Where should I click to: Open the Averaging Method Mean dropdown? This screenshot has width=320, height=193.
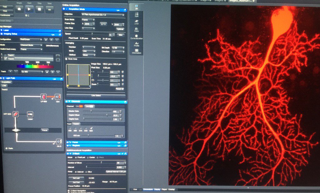(x=89, y=55)
